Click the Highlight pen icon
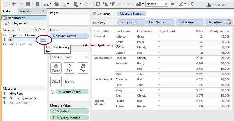Viewport: 234px width, 121px height. (181, 4)
